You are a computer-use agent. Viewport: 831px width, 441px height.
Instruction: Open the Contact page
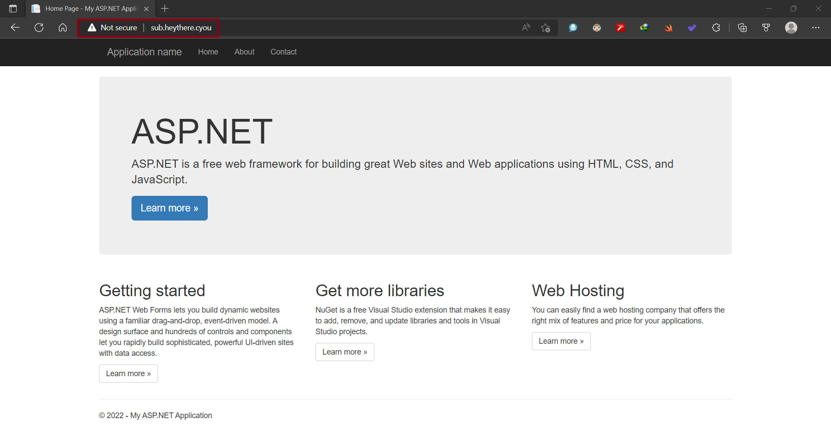click(283, 52)
